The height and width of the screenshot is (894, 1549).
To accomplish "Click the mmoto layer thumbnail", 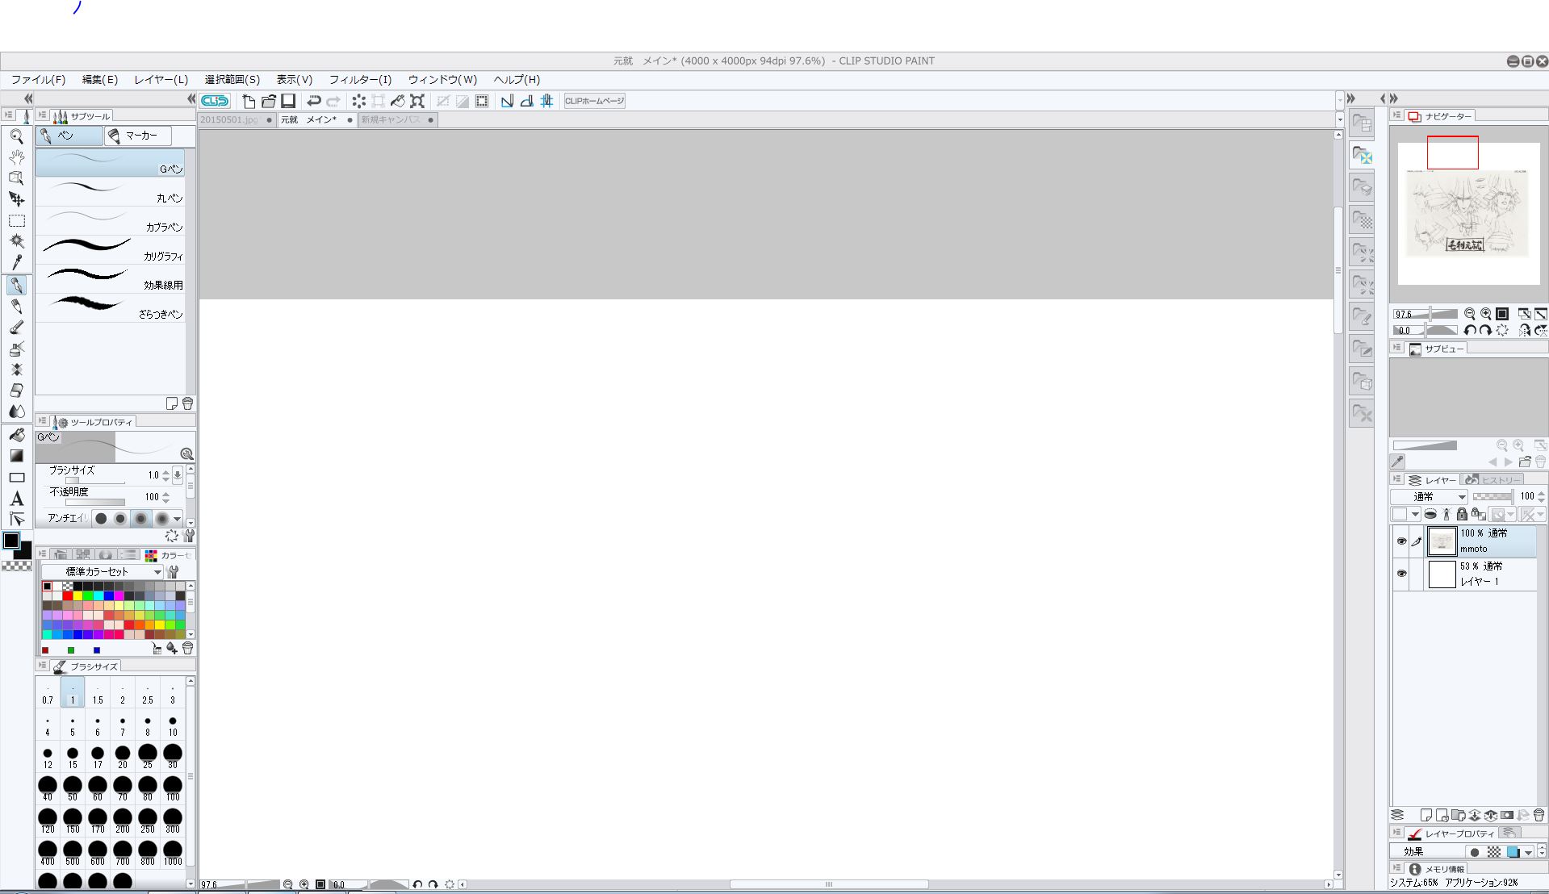I will click(x=1442, y=541).
